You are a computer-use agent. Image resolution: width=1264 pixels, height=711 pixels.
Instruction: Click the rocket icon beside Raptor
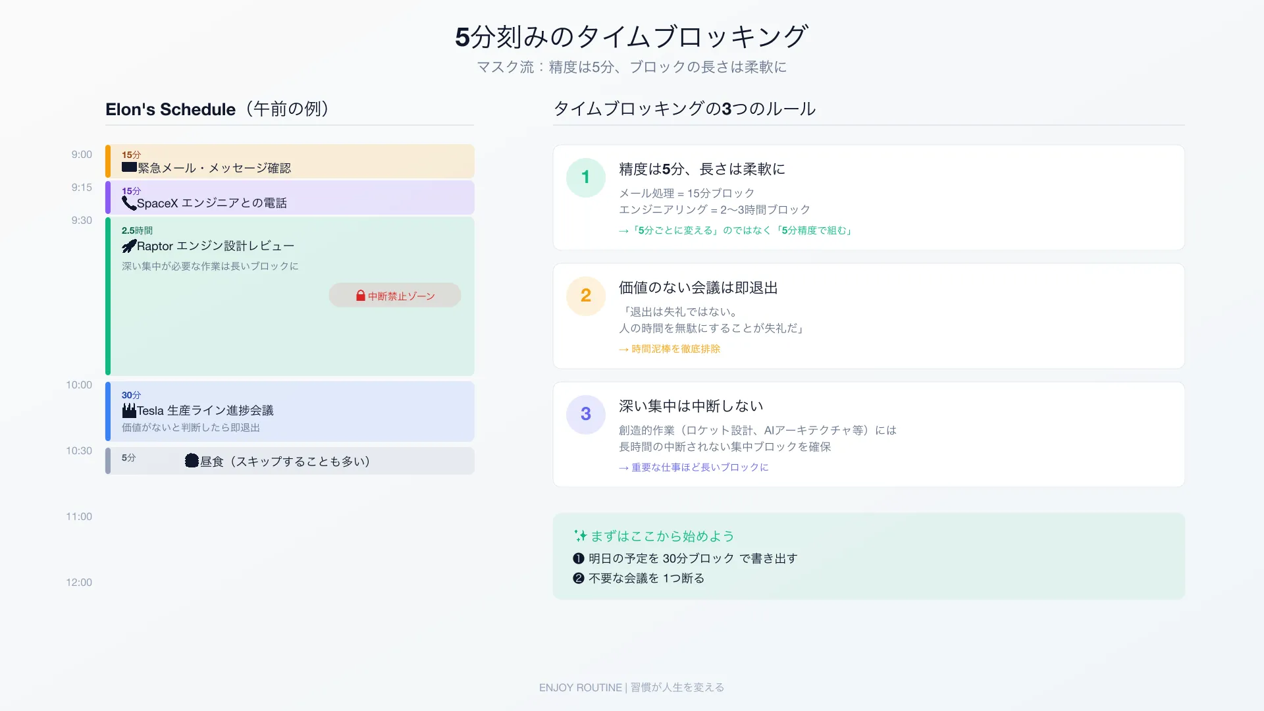point(129,246)
